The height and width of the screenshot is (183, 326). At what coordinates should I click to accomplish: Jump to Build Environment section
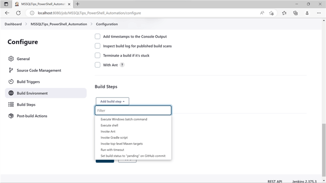[x=46, y=93]
